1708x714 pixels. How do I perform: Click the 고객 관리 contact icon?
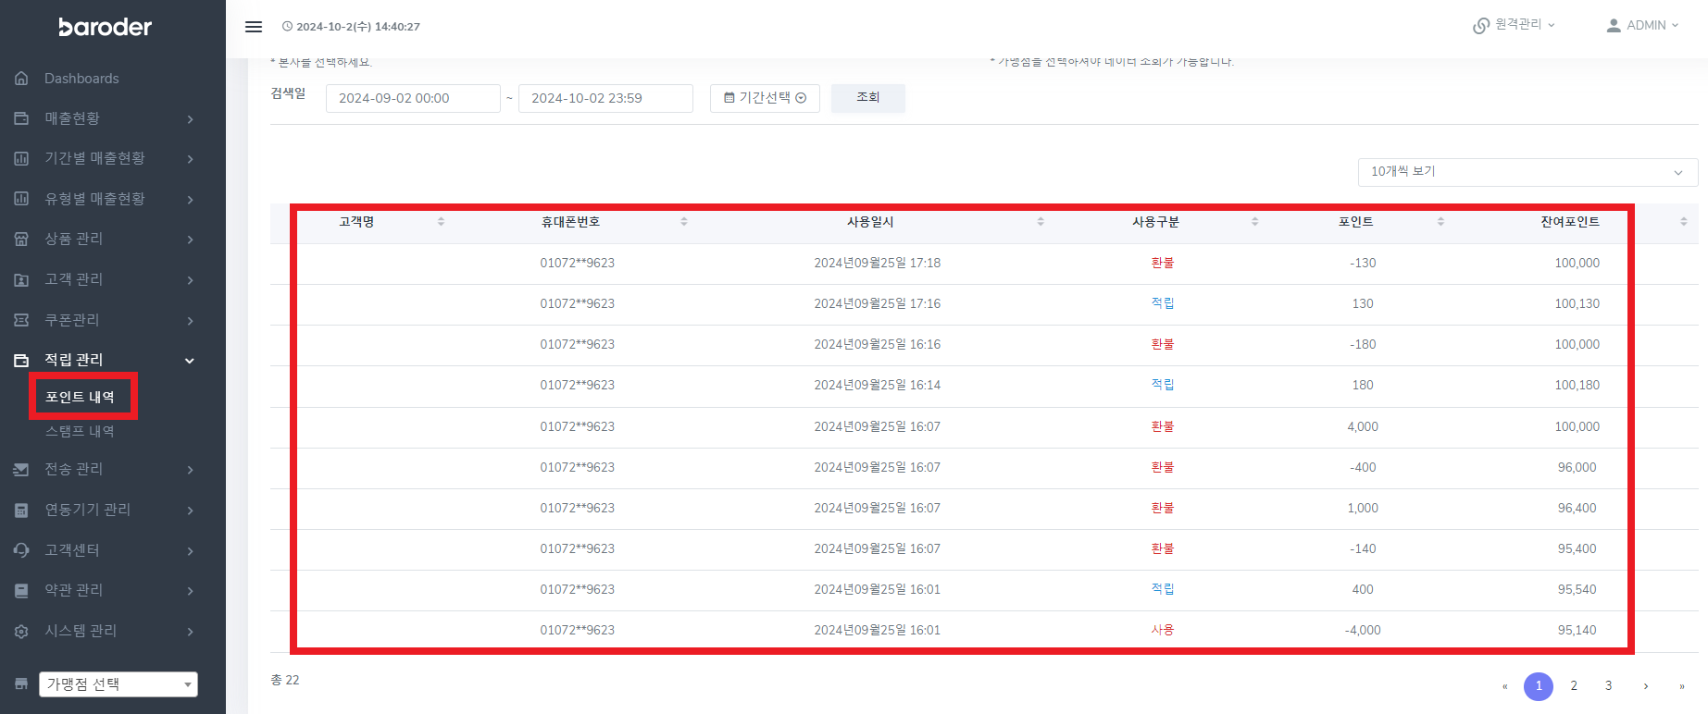(21, 279)
